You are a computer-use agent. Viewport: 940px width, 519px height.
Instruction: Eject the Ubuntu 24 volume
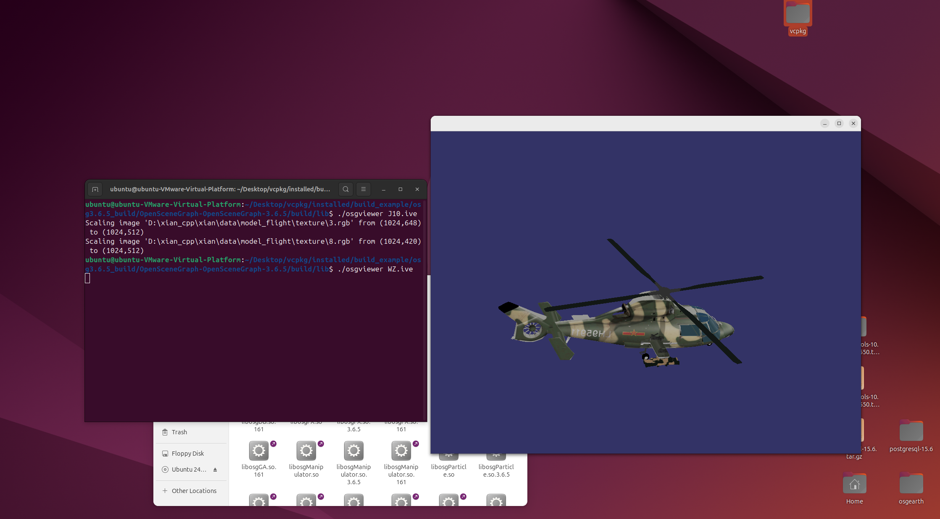pyautogui.click(x=215, y=469)
